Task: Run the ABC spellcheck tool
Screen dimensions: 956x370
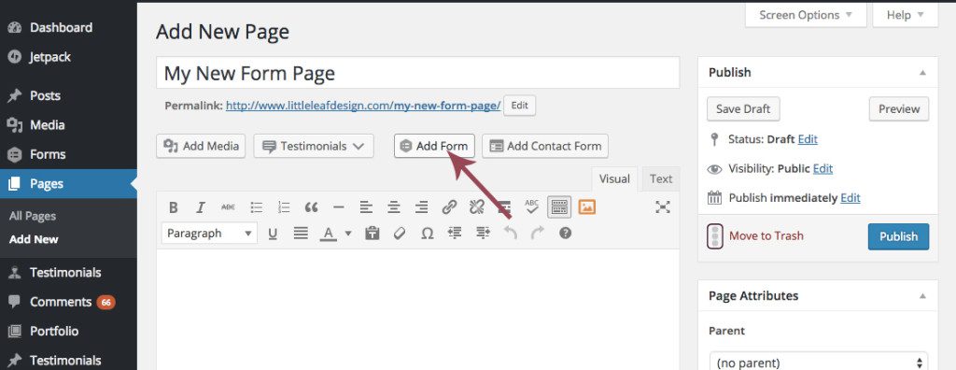Action: 531,207
